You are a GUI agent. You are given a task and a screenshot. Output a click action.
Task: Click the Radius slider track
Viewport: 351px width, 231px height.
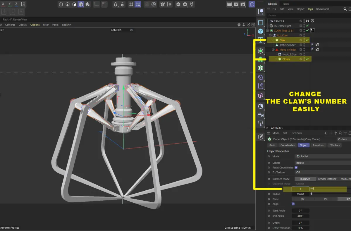click(331, 194)
